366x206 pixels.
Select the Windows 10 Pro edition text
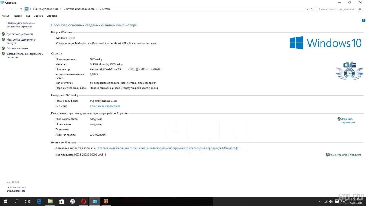pyautogui.click(x=65, y=38)
